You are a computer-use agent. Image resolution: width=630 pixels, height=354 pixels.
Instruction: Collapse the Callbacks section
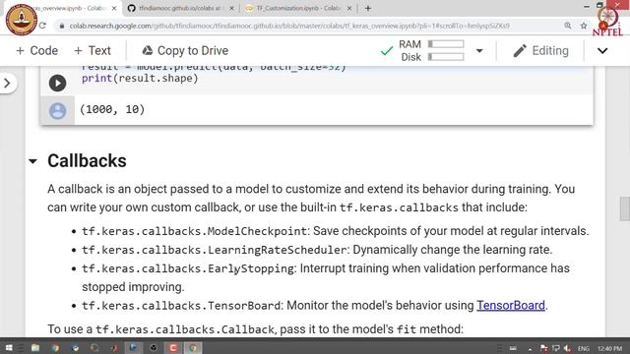[x=32, y=161]
